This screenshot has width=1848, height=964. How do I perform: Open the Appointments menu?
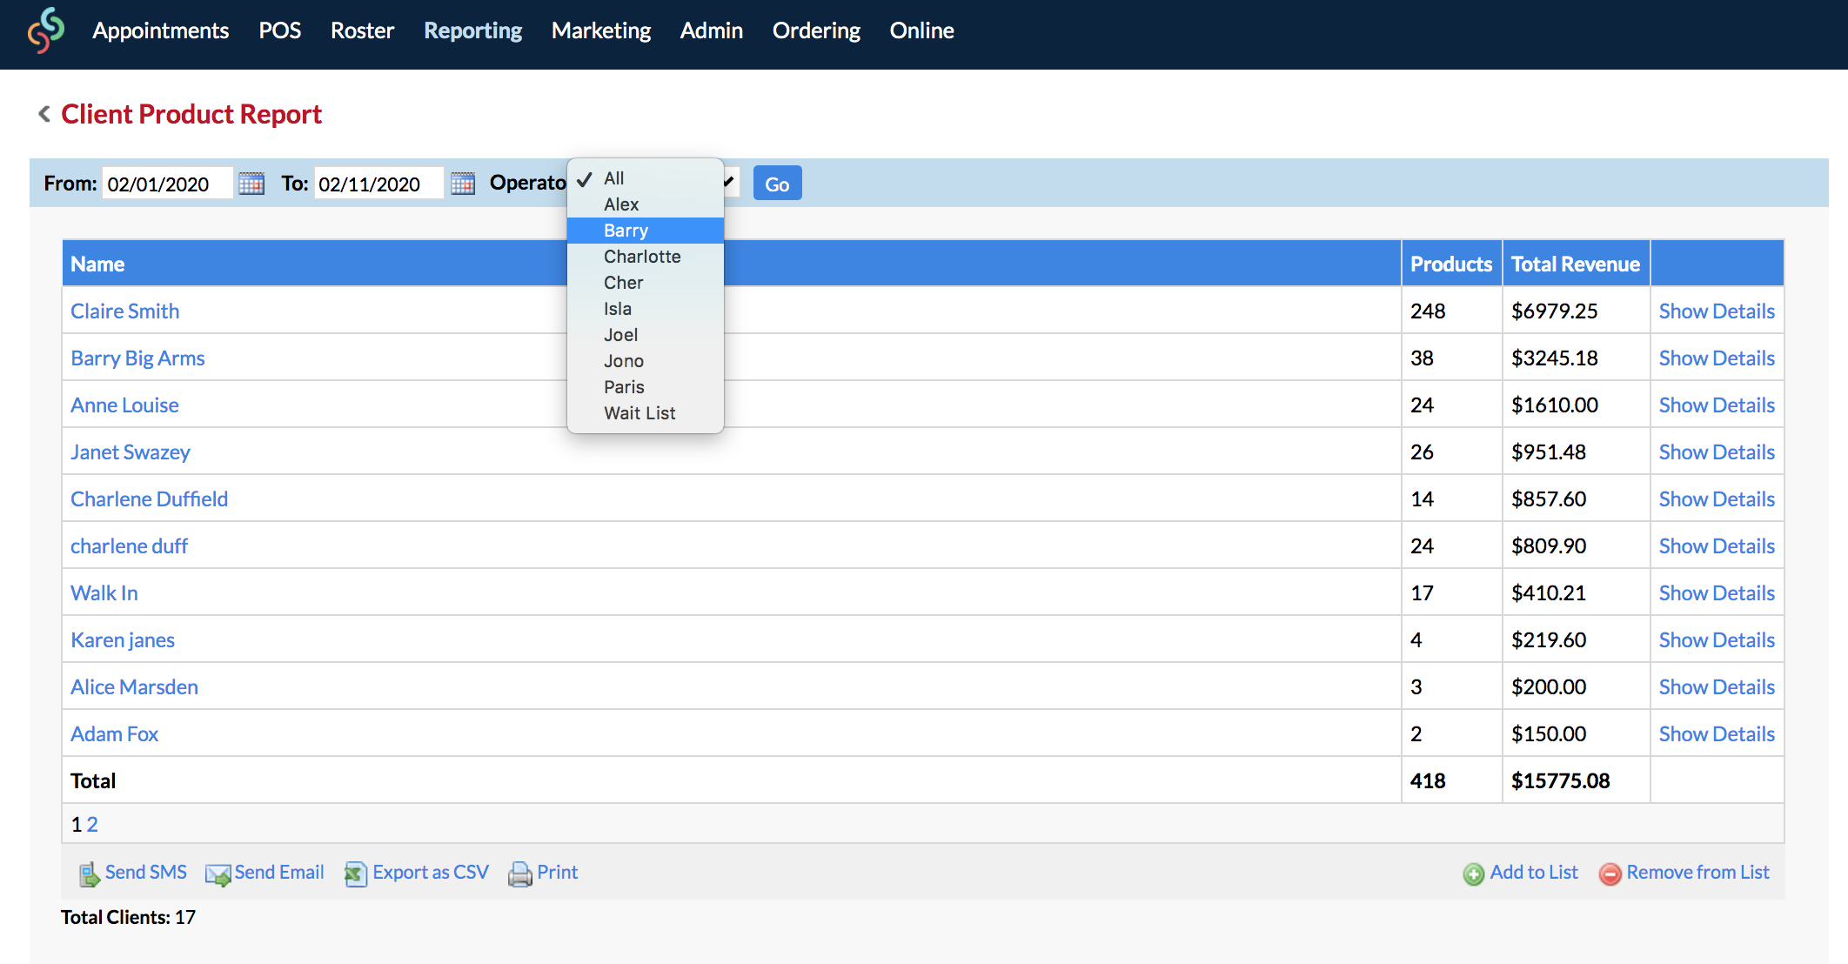click(x=161, y=30)
